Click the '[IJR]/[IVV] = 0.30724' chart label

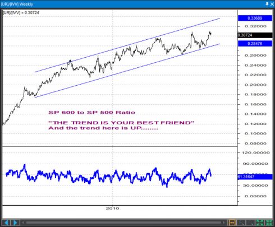click(21, 13)
